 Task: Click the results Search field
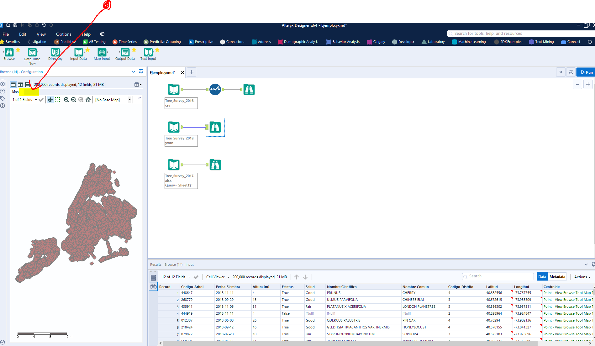pyautogui.click(x=498, y=276)
